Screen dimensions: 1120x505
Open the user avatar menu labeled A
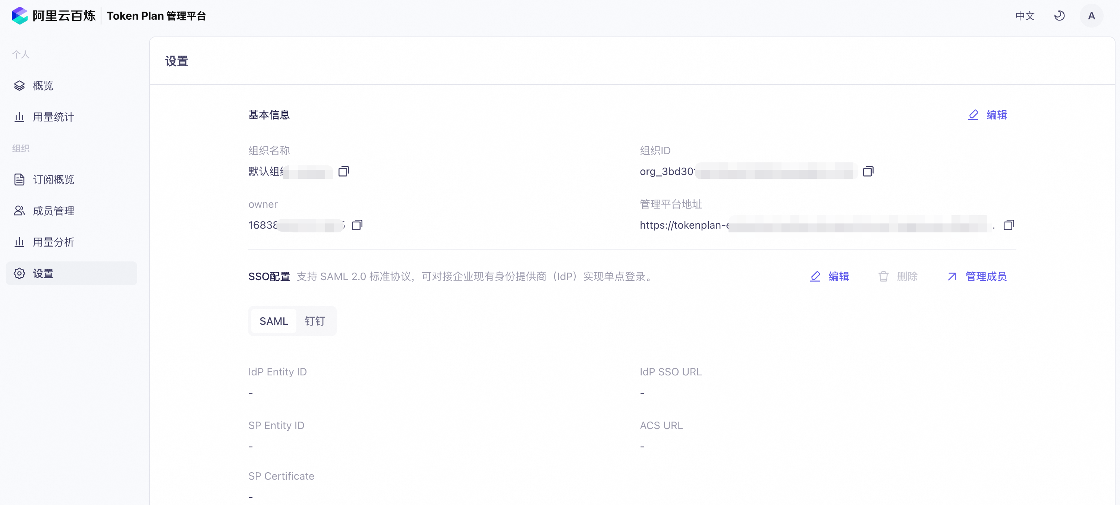1091,16
